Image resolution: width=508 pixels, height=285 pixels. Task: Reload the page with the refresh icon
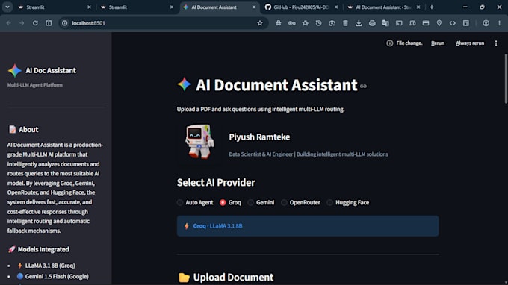click(35, 23)
